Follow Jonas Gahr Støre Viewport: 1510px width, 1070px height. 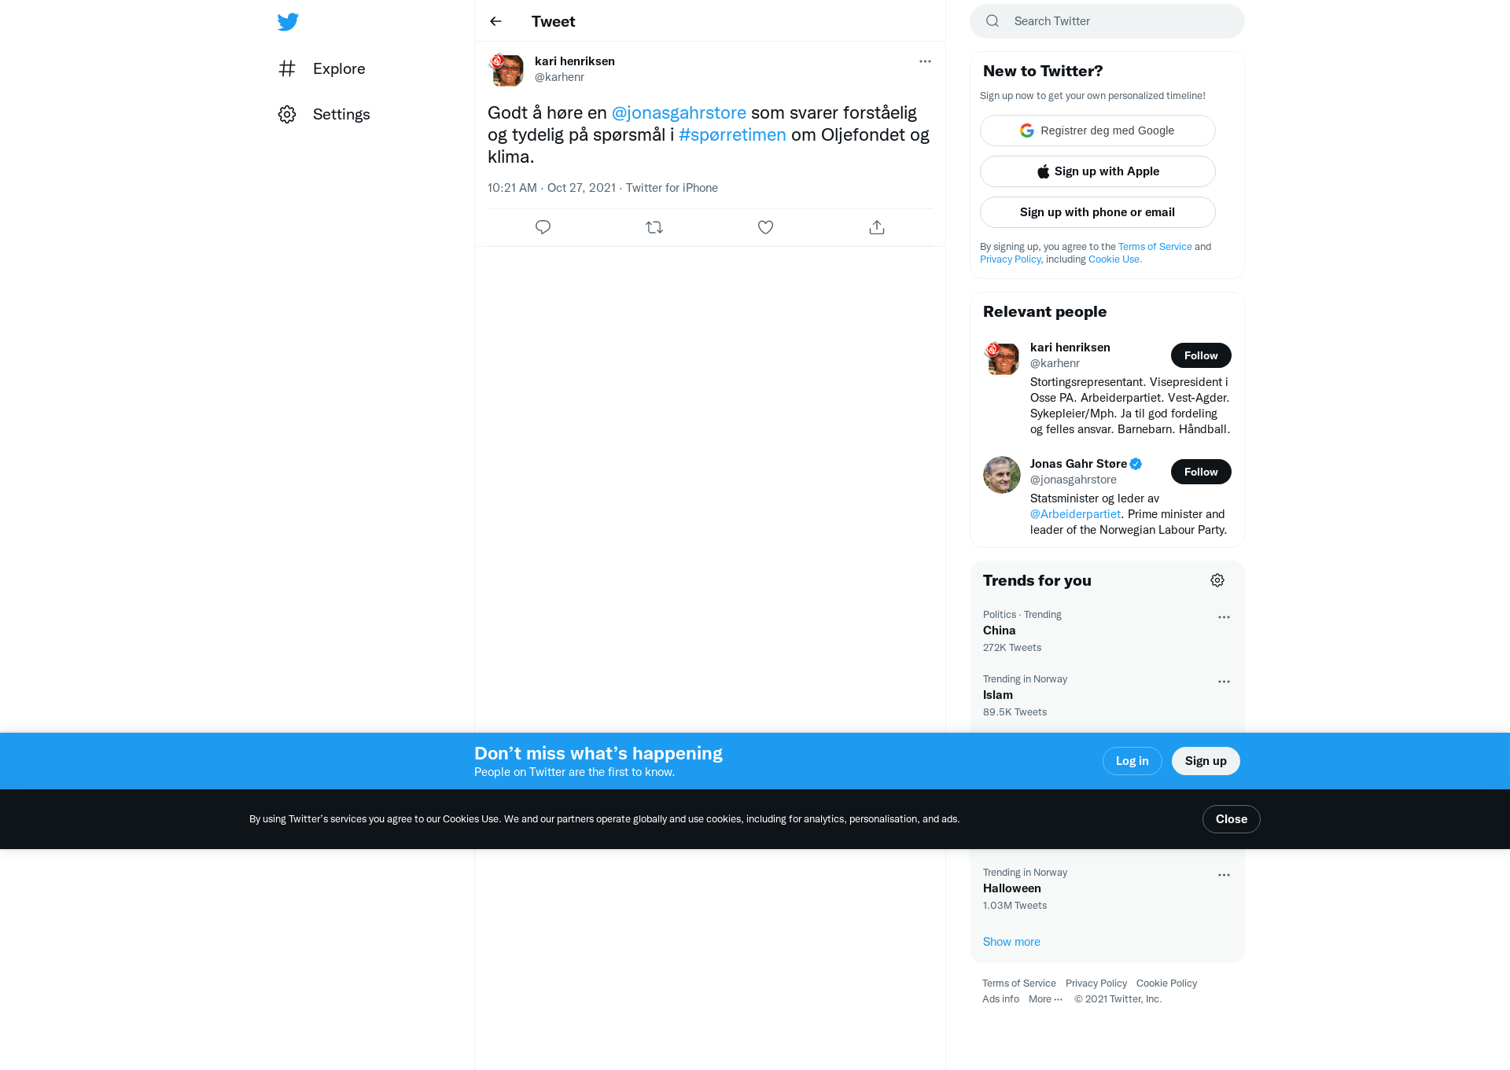[x=1201, y=472]
